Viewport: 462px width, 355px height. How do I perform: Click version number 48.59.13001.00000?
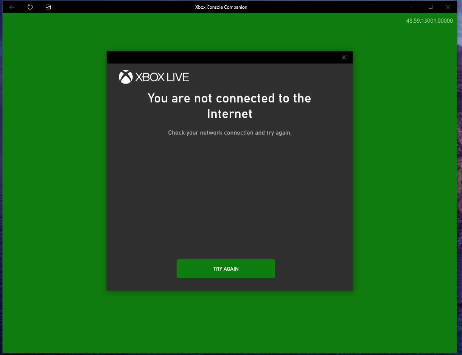point(429,21)
